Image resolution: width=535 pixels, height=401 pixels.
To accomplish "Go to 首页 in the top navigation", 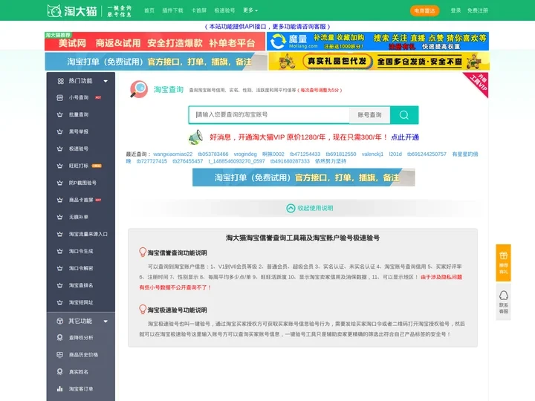I will pyautogui.click(x=149, y=10).
